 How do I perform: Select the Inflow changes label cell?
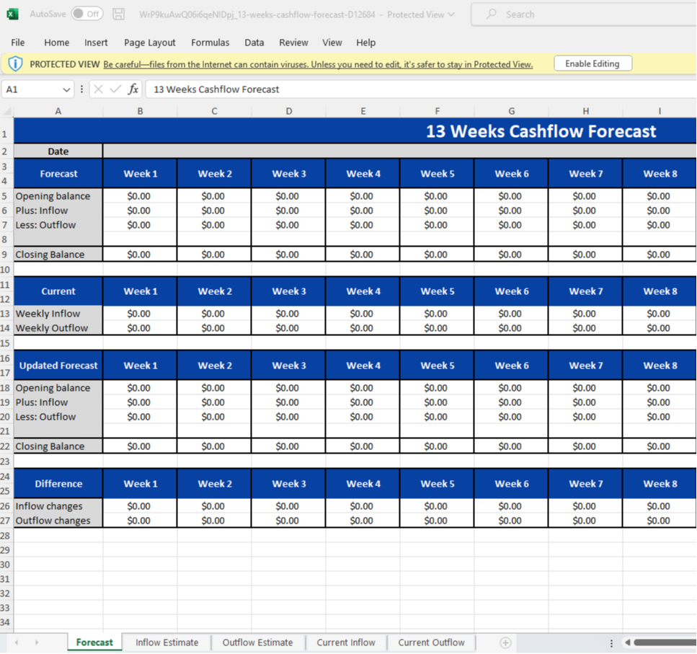pyautogui.click(x=58, y=506)
